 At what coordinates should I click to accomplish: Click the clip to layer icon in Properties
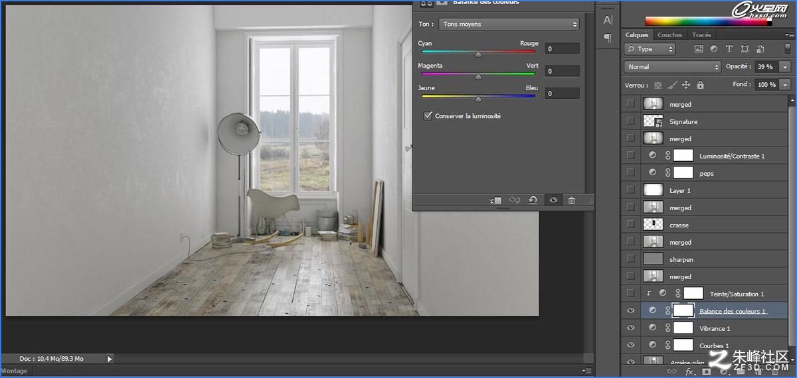click(495, 200)
